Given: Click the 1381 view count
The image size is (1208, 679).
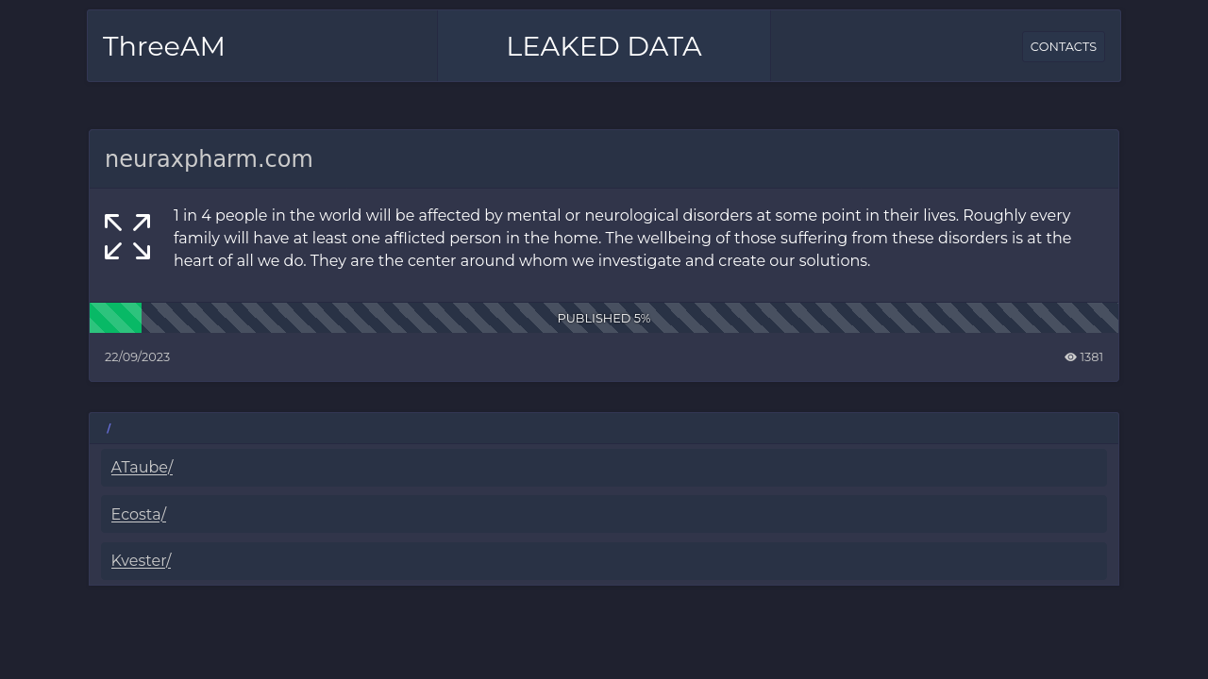Looking at the screenshot, I should pos(1092,357).
